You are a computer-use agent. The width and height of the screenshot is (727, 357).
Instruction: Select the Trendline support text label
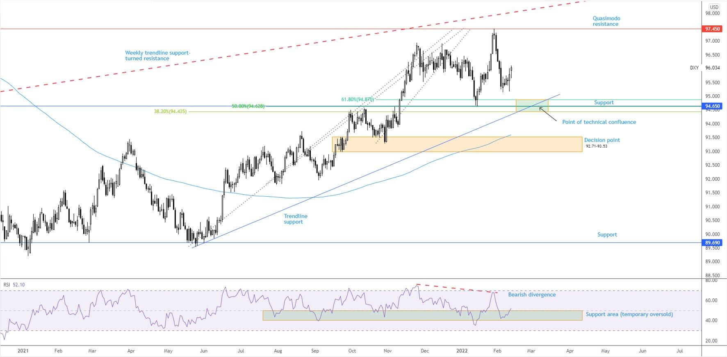click(295, 219)
